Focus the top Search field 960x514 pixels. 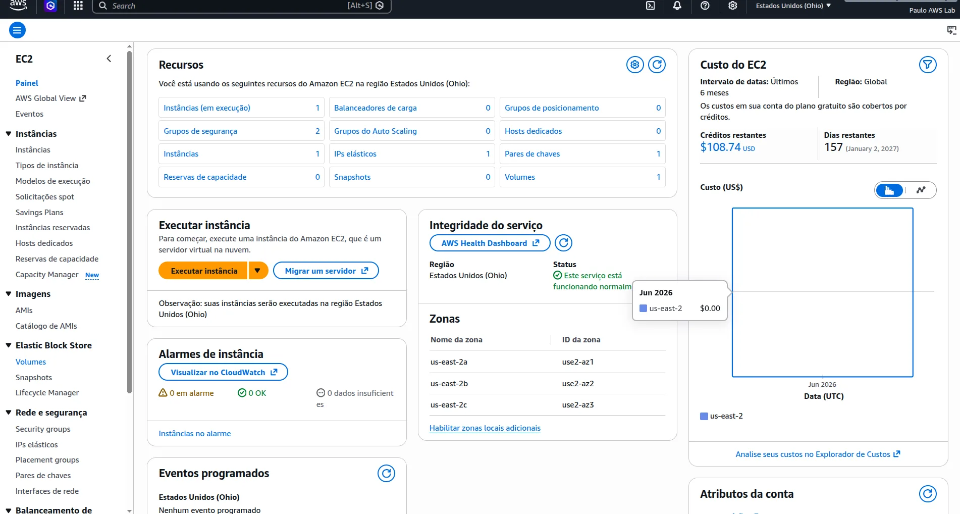point(241,6)
